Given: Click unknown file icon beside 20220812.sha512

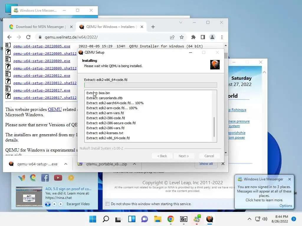Looking at the screenshot, I should click(8, 81).
